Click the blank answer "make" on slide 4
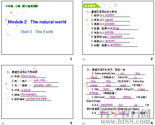 [141, 89]
